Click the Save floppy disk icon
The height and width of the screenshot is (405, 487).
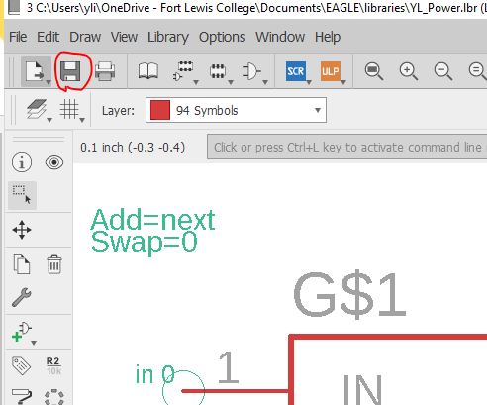point(70,71)
